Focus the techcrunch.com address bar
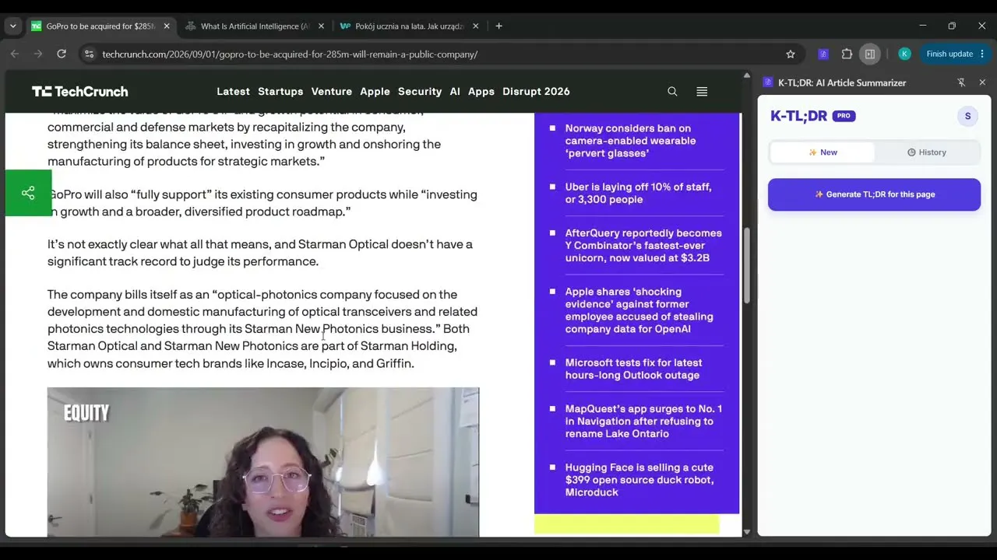The width and height of the screenshot is (997, 560). 436,54
